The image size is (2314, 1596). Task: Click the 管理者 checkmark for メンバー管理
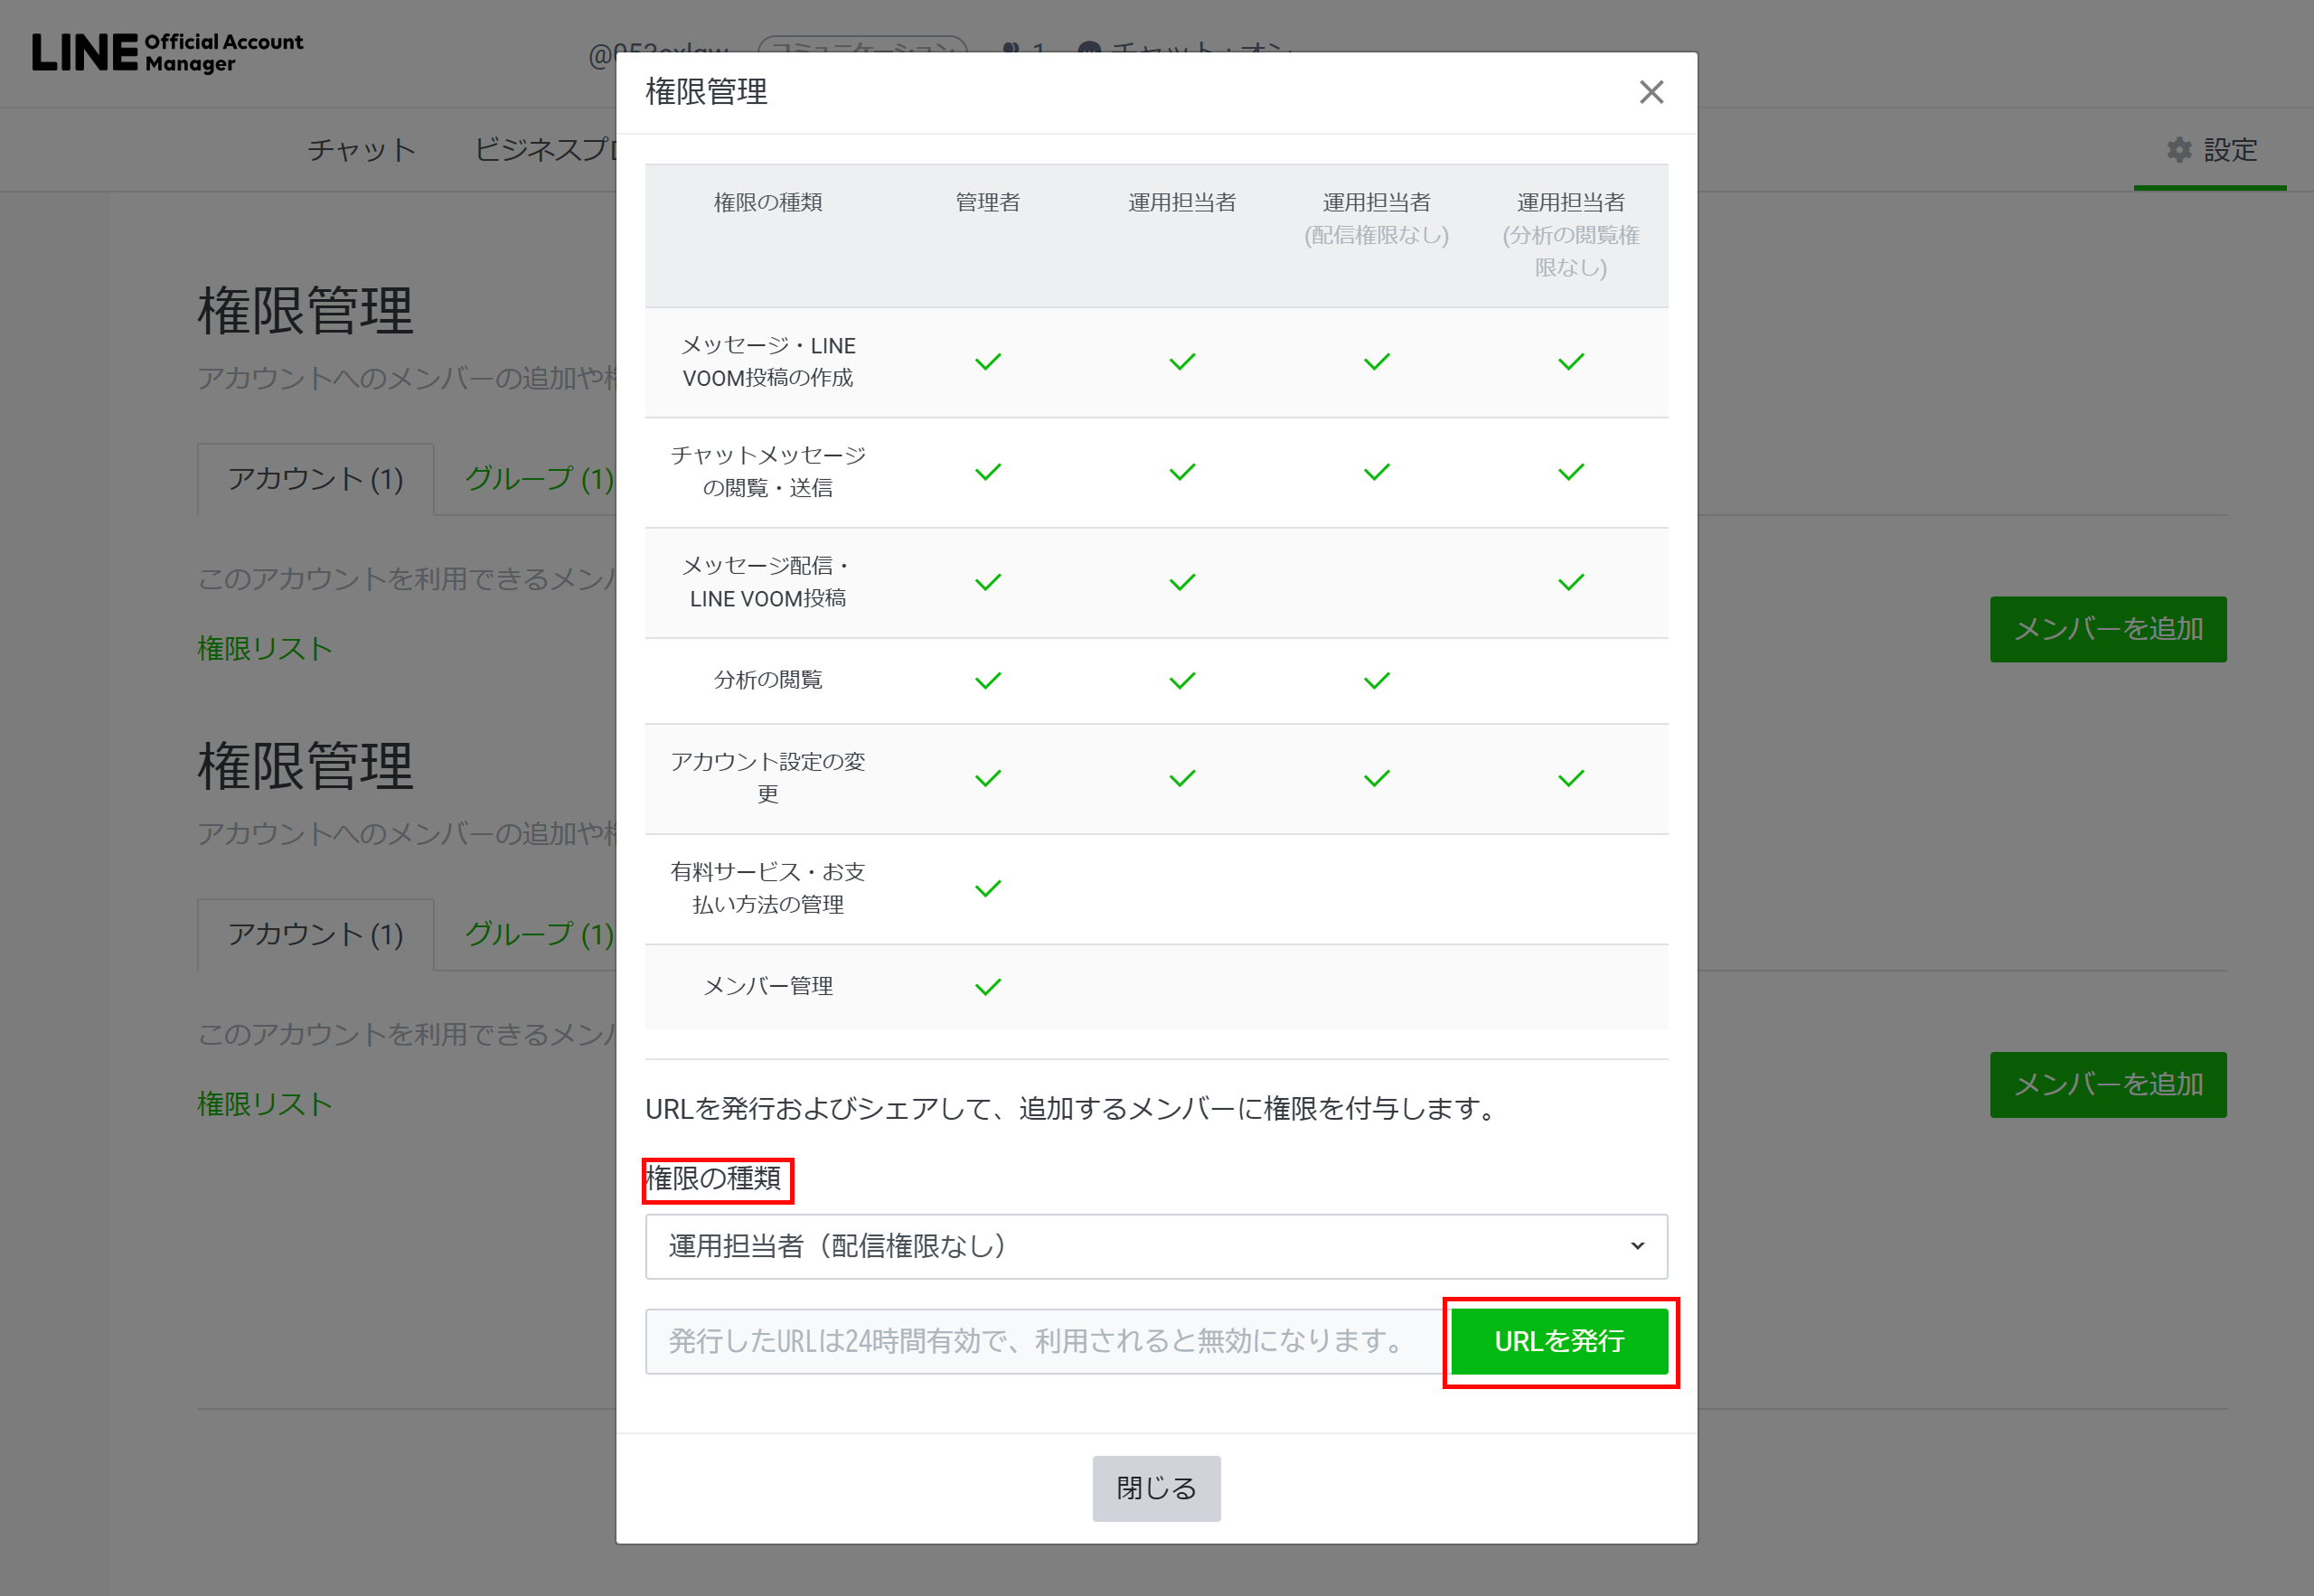[988, 986]
